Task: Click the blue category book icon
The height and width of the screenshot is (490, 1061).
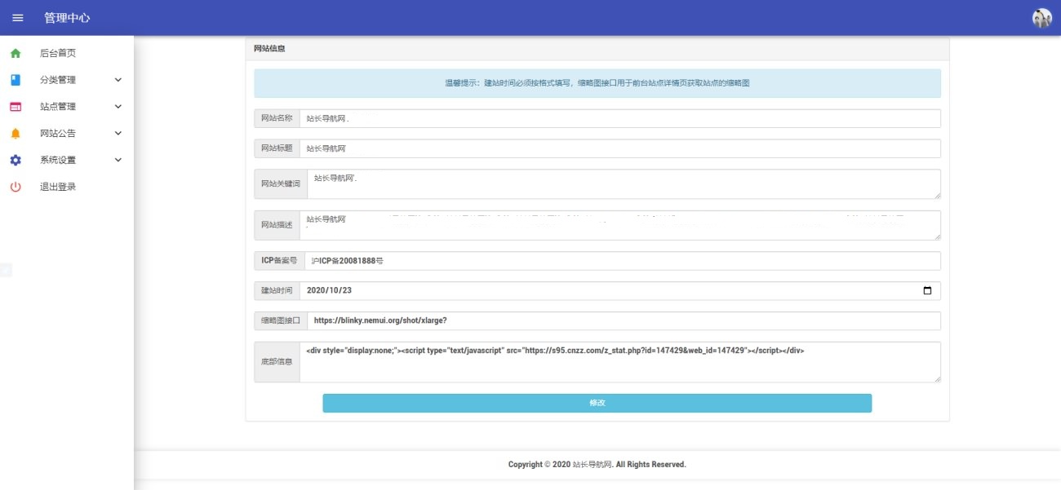Action: click(16, 80)
